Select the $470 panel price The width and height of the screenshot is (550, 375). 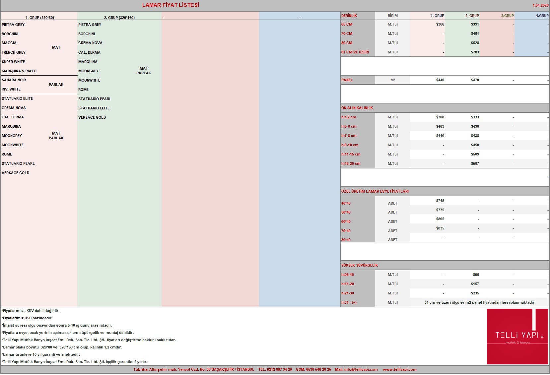click(x=475, y=80)
